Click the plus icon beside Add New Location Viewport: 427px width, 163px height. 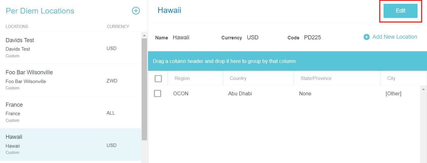click(367, 37)
